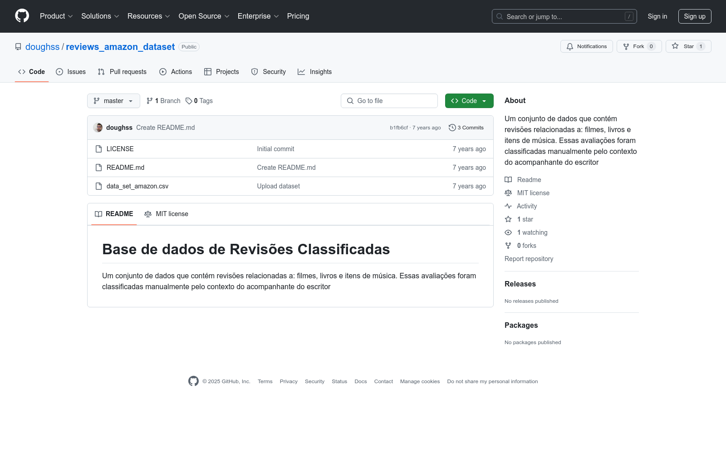Click the data_set_amazon.csv file icon
726x454 pixels.
(98, 186)
